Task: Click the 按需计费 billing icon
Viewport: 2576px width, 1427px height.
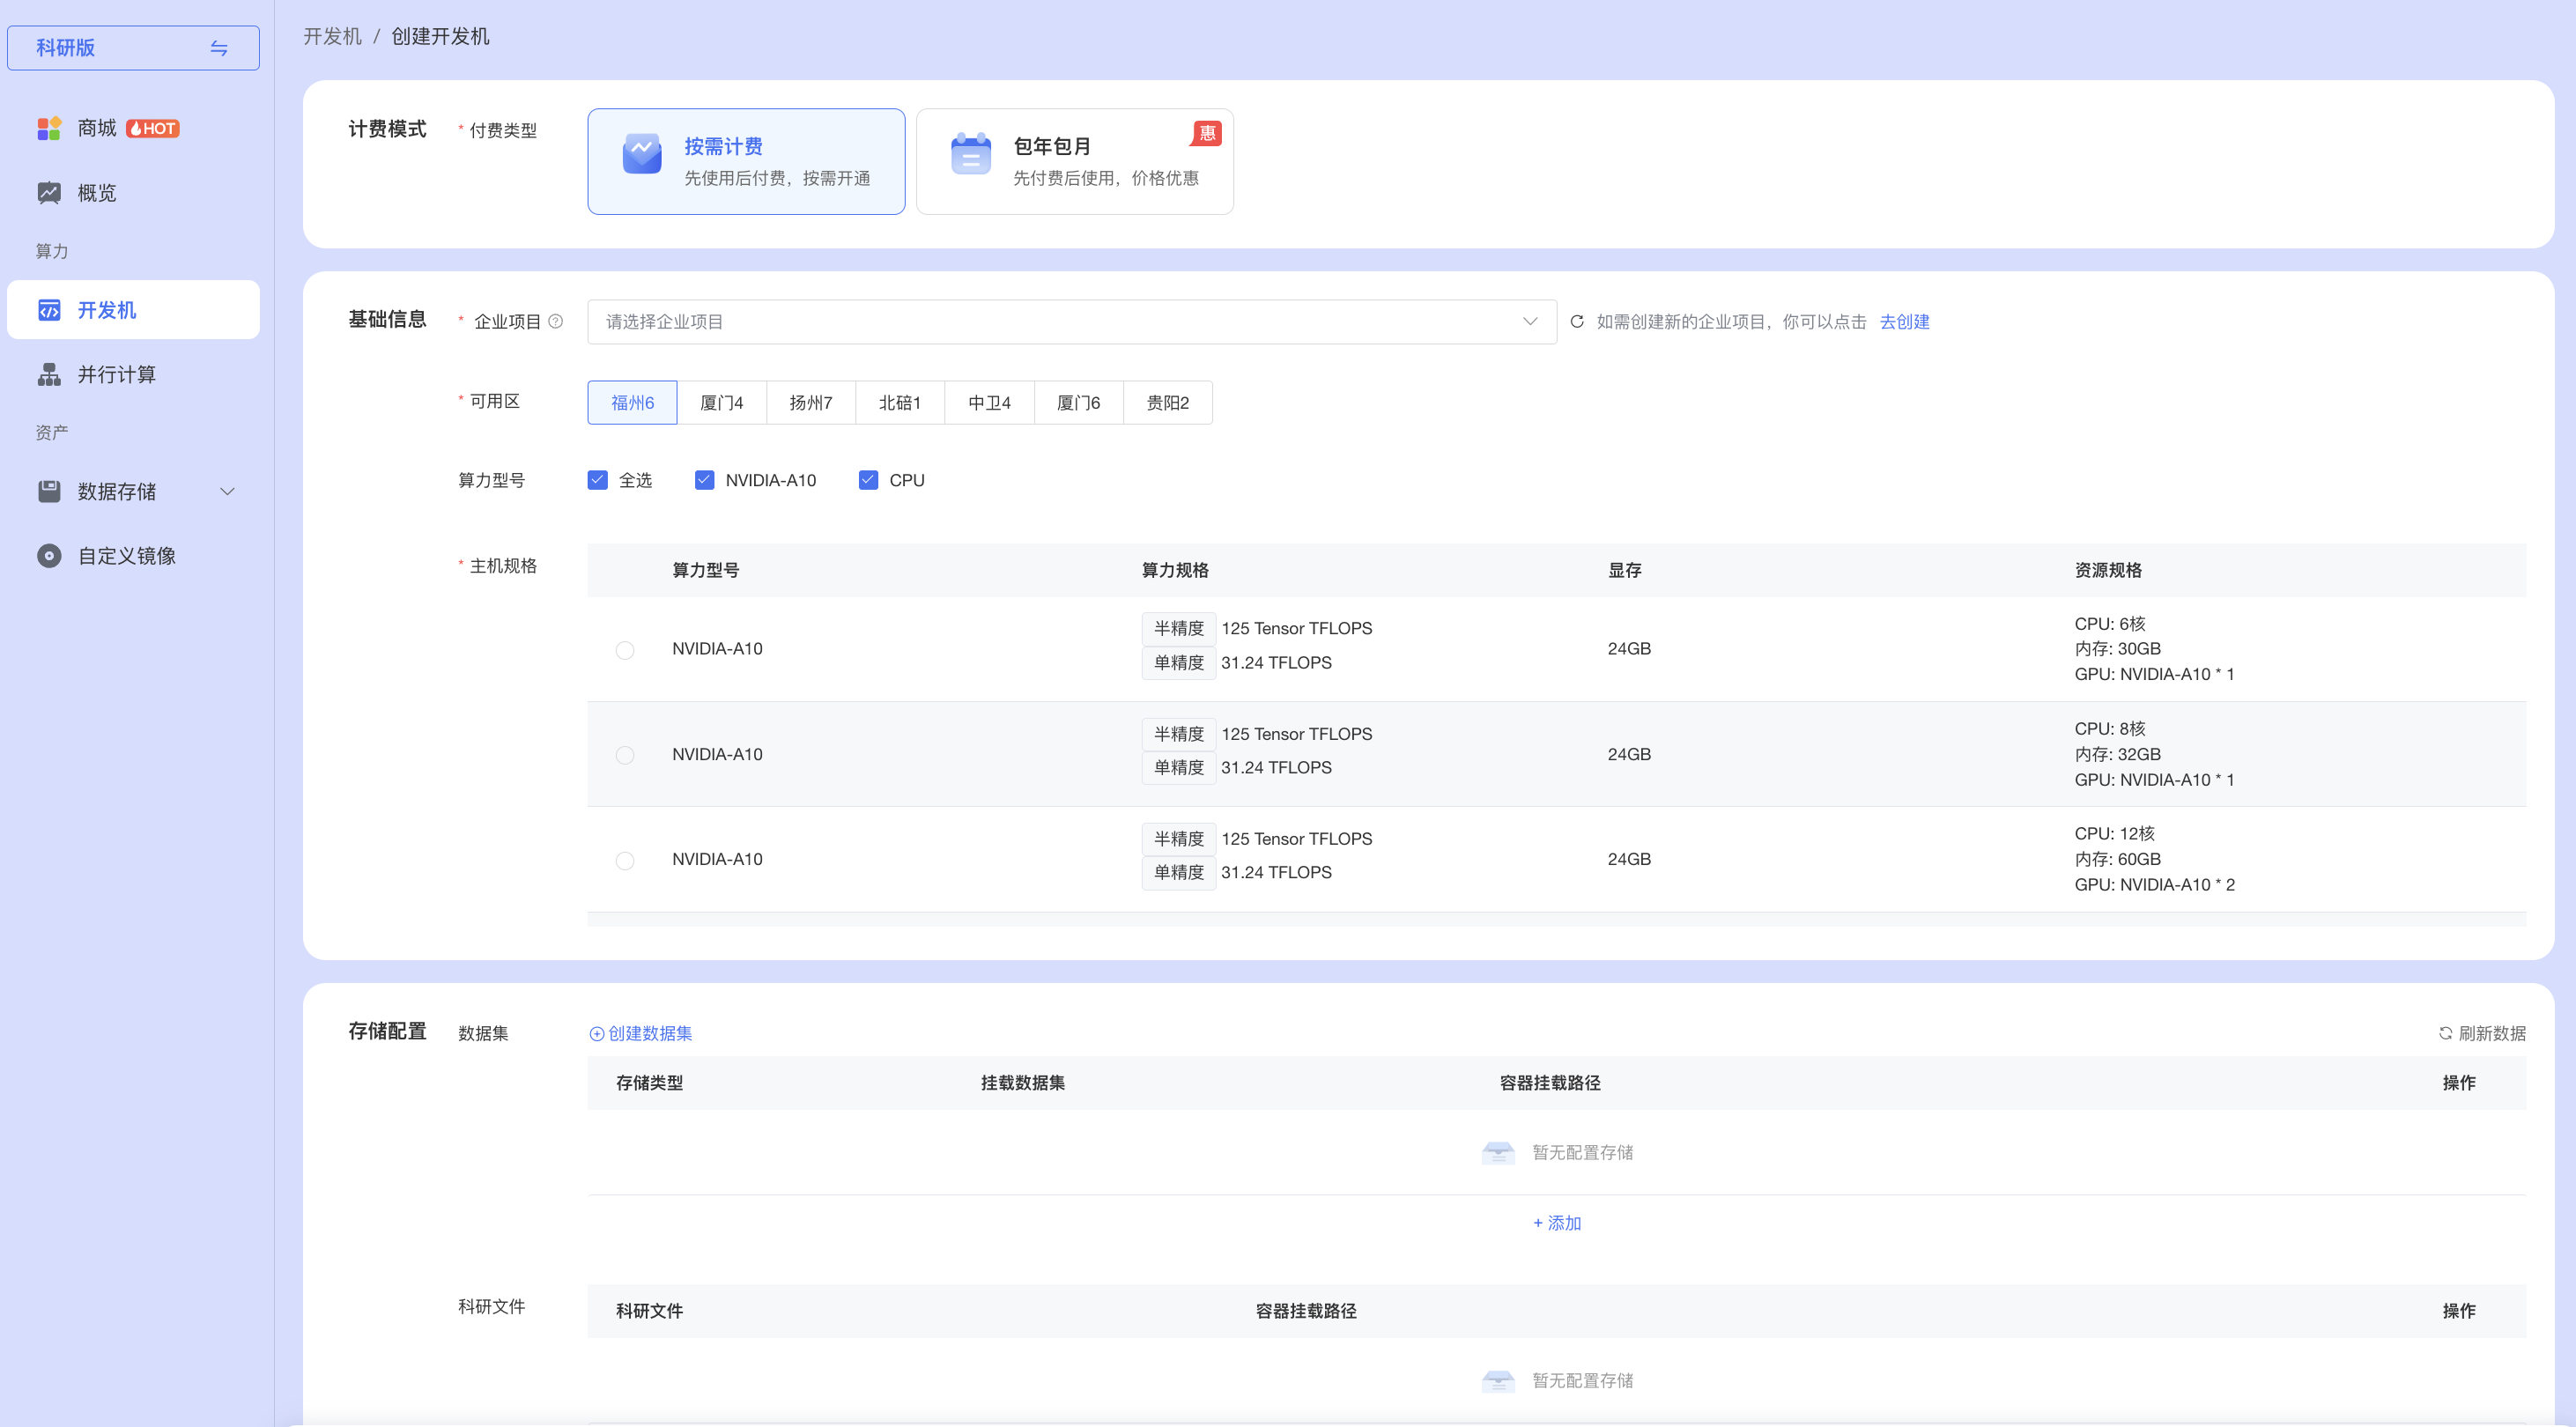Action: click(x=642, y=154)
